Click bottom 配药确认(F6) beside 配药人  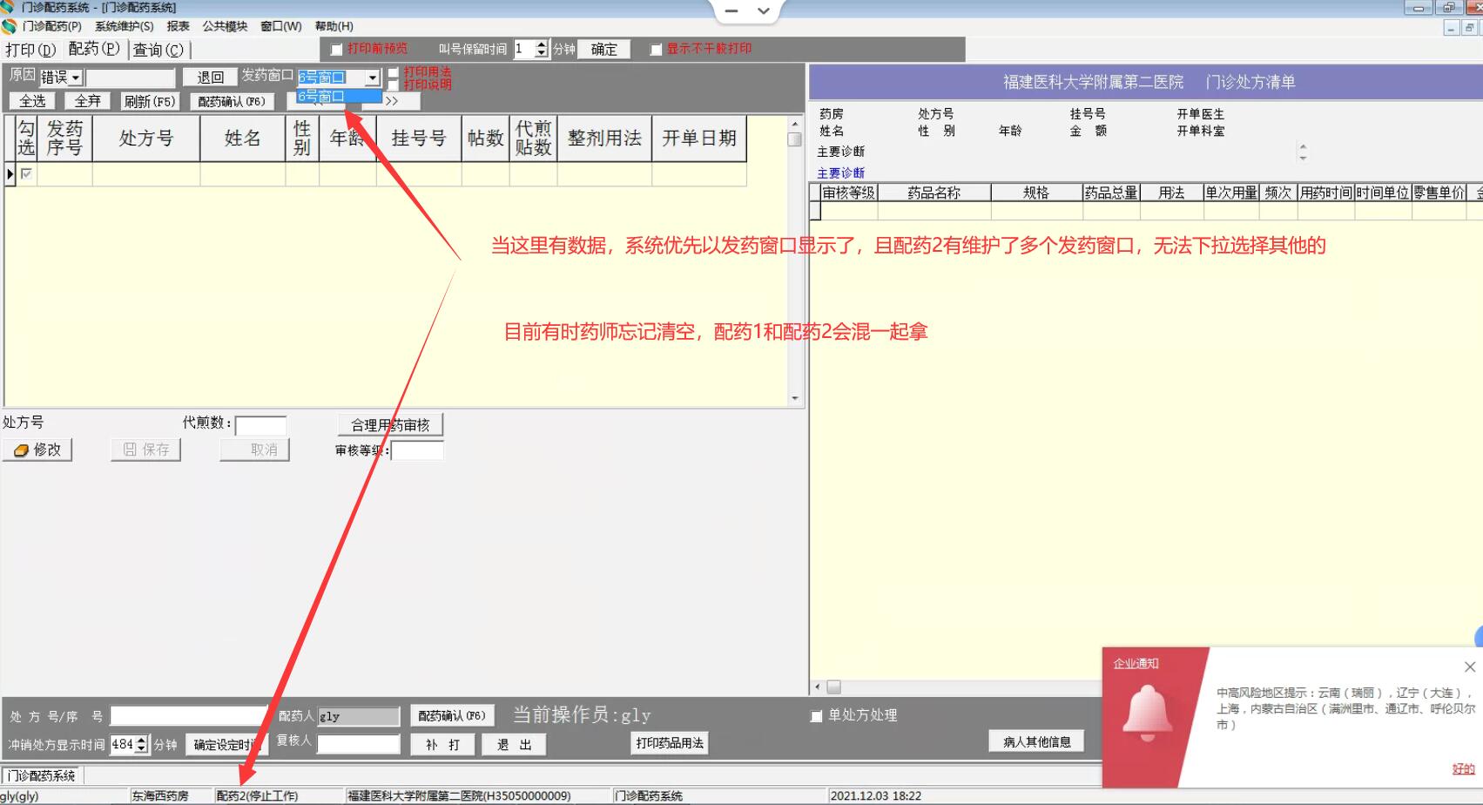452,716
